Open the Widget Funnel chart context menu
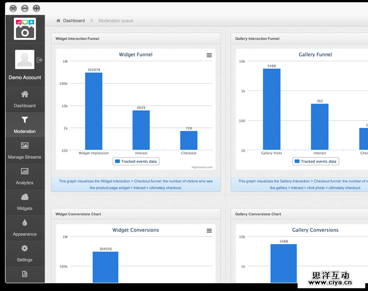This screenshot has height=291, width=368. (209, 55)
